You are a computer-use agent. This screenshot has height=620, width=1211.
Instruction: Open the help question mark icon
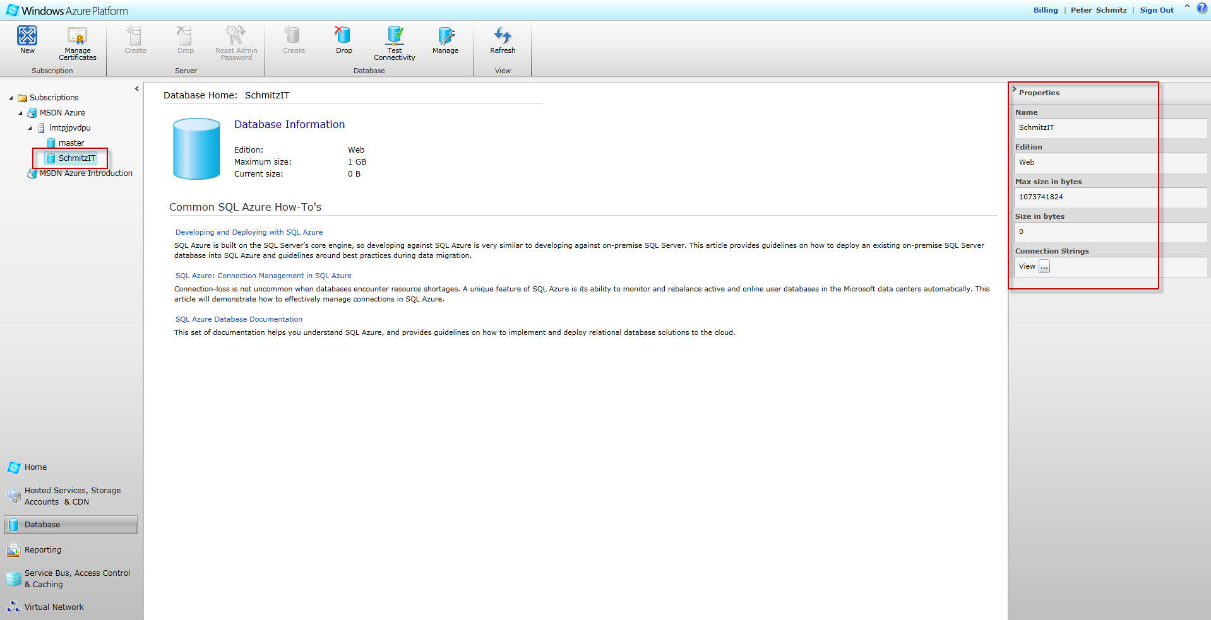click(1202, 8)
